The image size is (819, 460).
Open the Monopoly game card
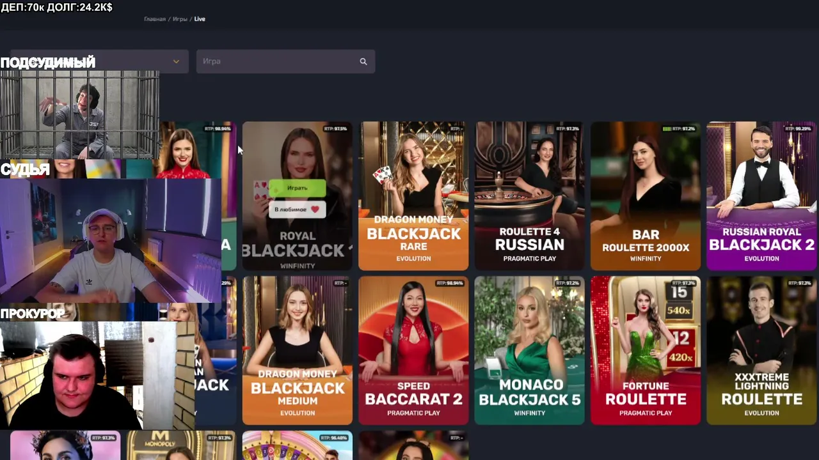click(181, 445)
